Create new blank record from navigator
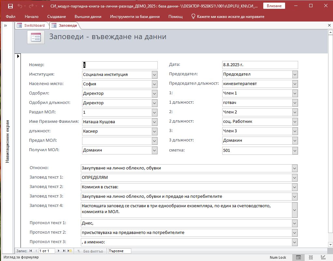The height and width of the screenshot is (261, 333). click(69, 251)
